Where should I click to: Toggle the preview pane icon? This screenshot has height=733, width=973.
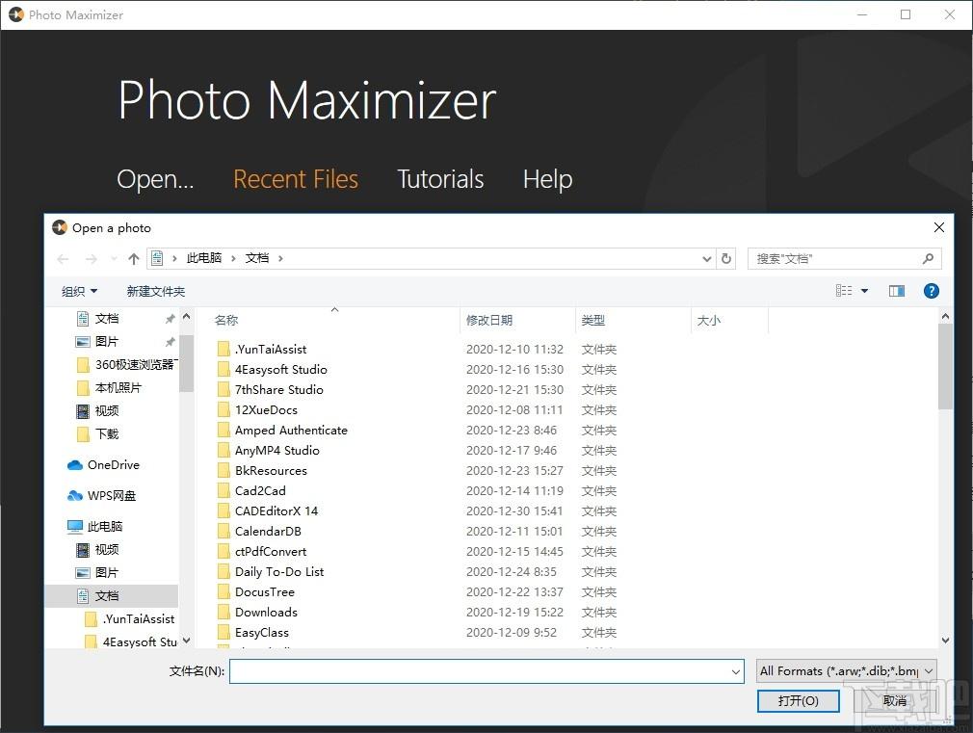(897, 291)
